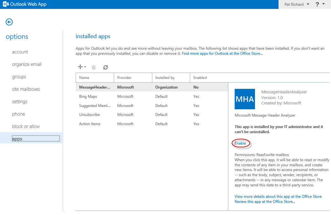Screen dimensions: 331x215
Task: Click the trash delete app icon
Action: pos(93,67)
